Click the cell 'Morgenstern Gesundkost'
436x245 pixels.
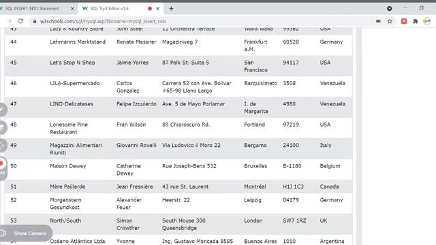click(x=65, y=203)
